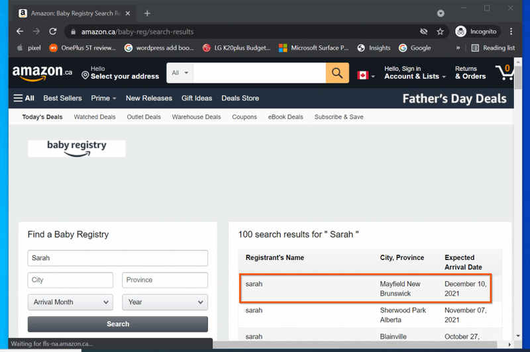
Task: Open Deals Store
Action: 240,98
